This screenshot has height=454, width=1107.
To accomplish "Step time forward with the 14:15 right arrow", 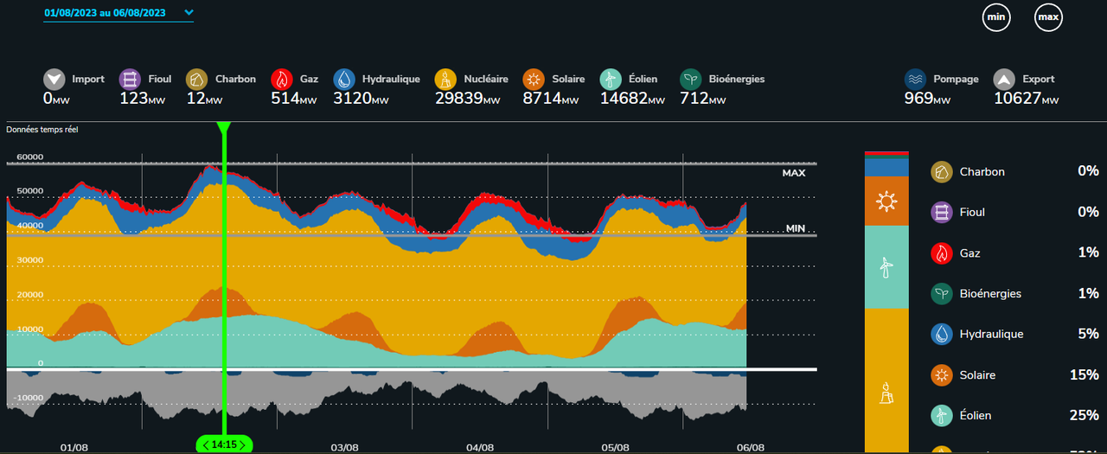I will (x=243, y=444).
